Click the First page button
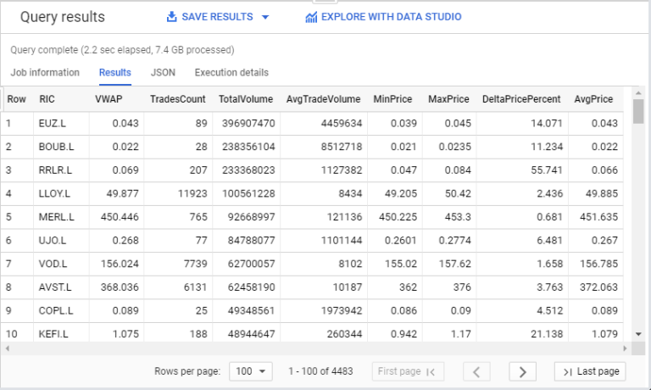 click(x=407, y=371)
